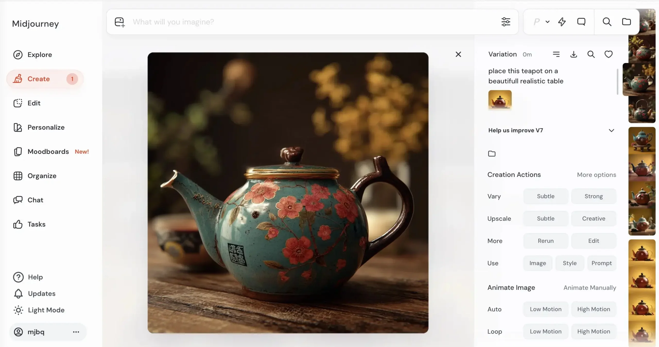Click the prompt settings sliders icon

(506, 22)
